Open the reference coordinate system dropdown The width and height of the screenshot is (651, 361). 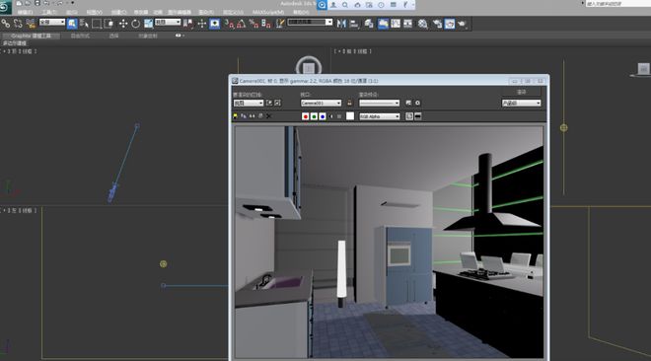(168, 22)
